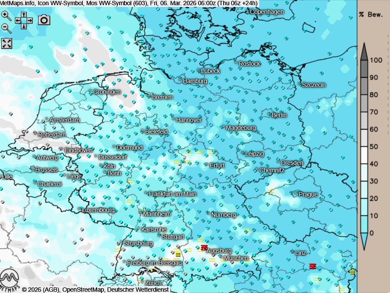
Task: Pan the map left with arrow button
Action: (18, 20)
